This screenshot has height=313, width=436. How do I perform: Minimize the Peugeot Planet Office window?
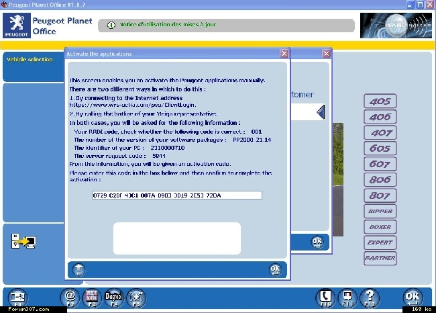pyautogui.click(x=410, y=5)
